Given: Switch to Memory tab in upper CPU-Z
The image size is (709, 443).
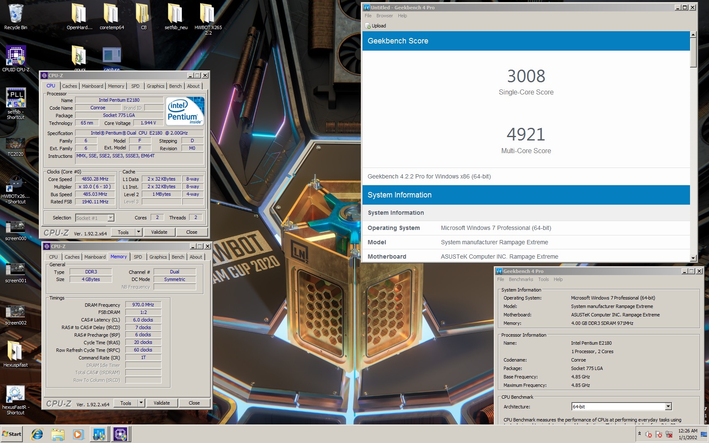Looking at the screenshot, I should pyautogui.click(x=116, y=86).
